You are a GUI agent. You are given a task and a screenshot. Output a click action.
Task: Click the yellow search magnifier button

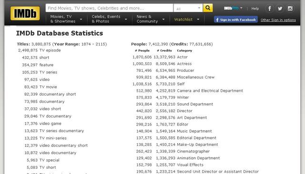tap(208, 8)
